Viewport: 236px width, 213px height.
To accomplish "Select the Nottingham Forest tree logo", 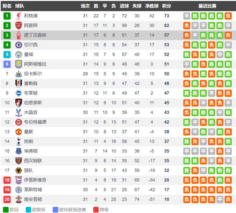I will (x=19, y=35).
